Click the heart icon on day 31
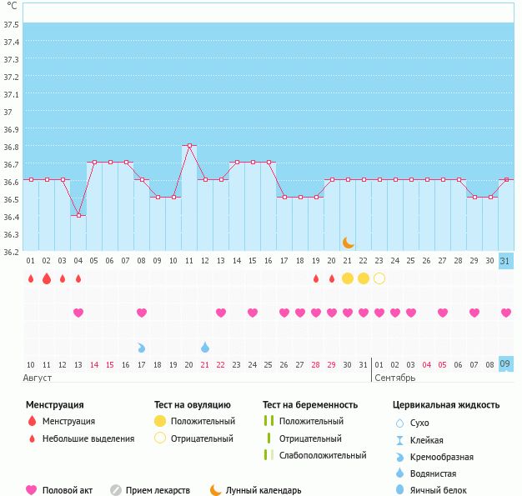This screenshot has height=496, width=522. click(x=506, y=313)
